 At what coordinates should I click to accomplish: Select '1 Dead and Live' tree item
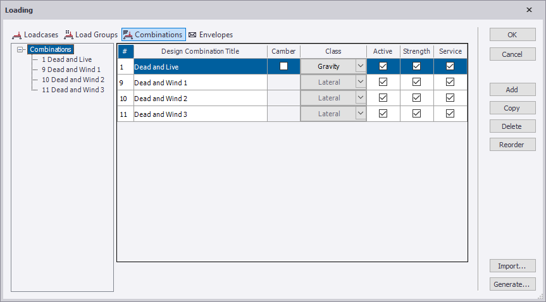click(x=67, y=59)
